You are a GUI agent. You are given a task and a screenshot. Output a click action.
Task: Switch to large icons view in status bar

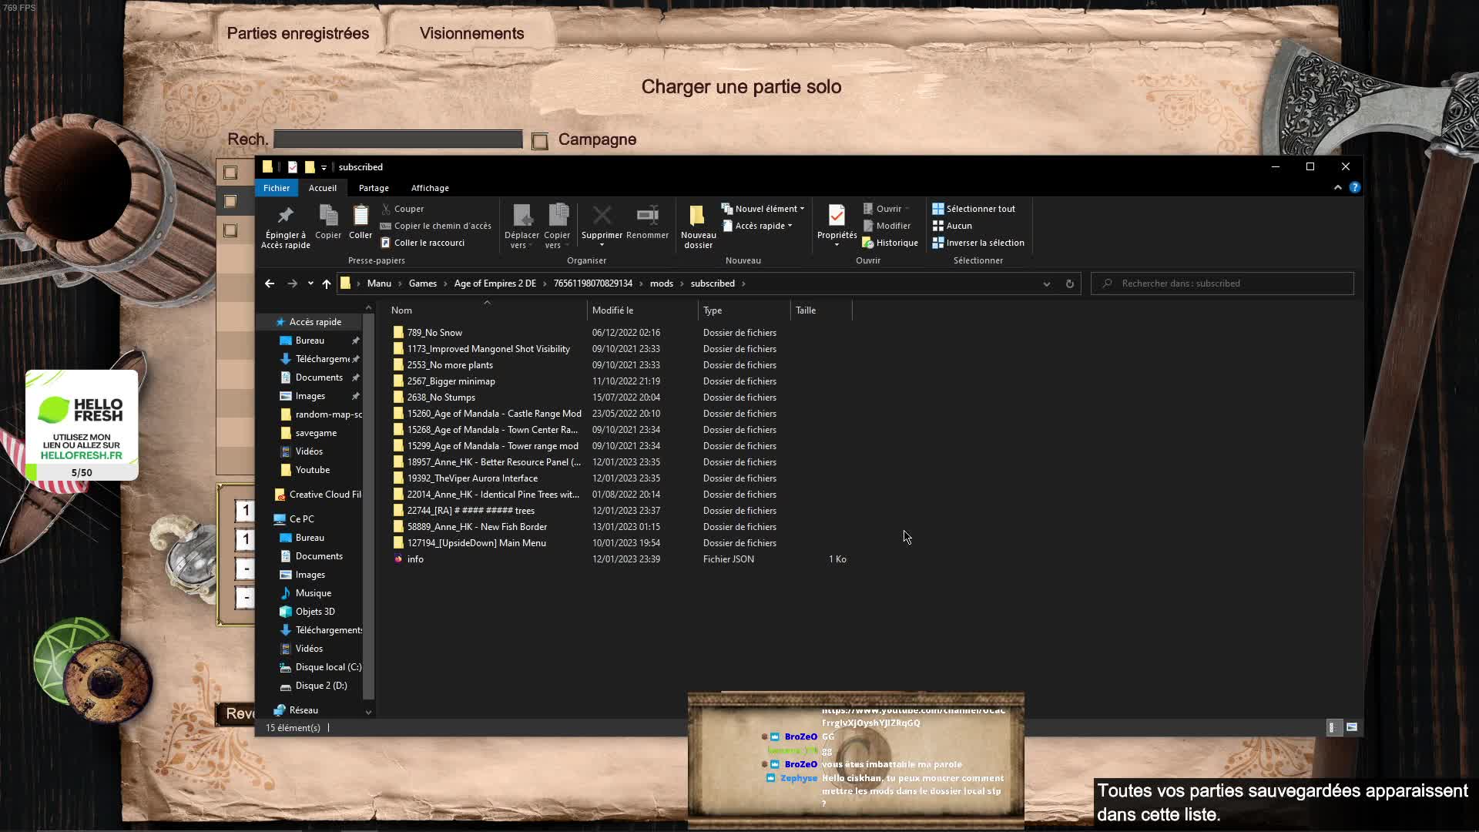1352,727
